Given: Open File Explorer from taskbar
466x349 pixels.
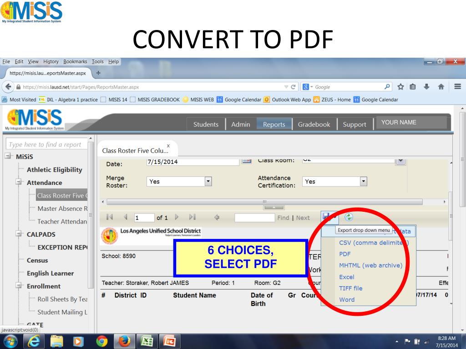Looking at the screenshot, I should (x=56, y=341).
